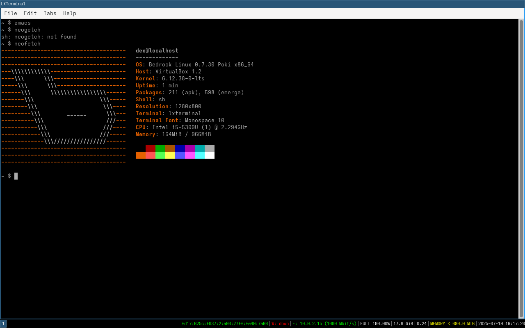Click the Packages line '211 (apk)'

point(190,93)
